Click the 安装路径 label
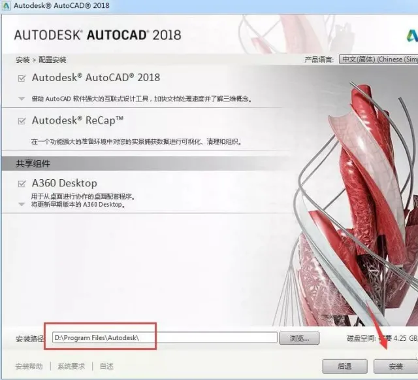The height and width of the screenshot is (380, 418). [x=29, y=339]
